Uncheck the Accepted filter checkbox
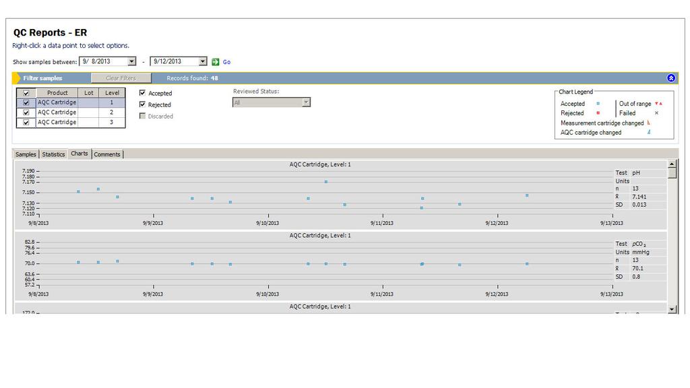This screenshot has height=388, width=690. click(142, 92)
